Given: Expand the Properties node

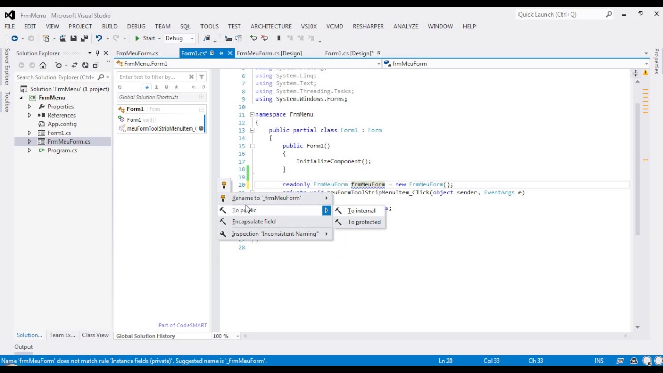Looking at the screenshot, I should (29, 107).
